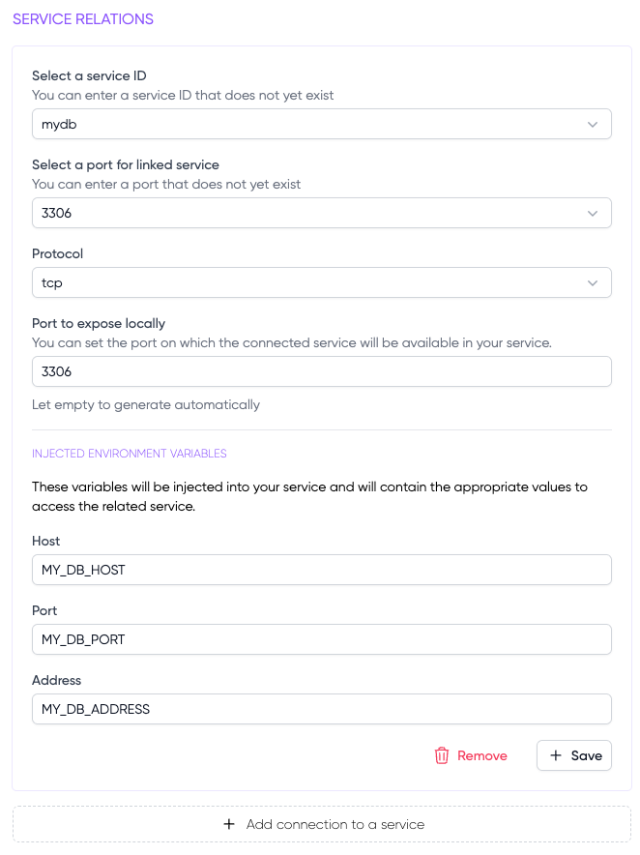Screen dimensions: 640x855
Task: Click the SERVICE RELATIONS section heading
Action: click(x=83, y=19)
